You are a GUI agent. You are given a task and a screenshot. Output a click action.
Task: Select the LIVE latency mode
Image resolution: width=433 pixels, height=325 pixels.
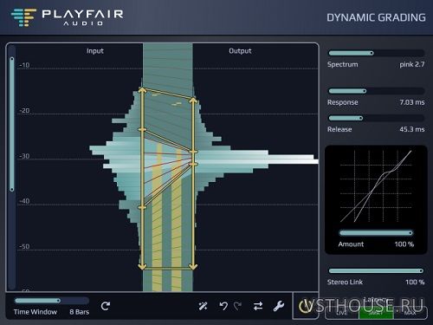pos(342,313)
